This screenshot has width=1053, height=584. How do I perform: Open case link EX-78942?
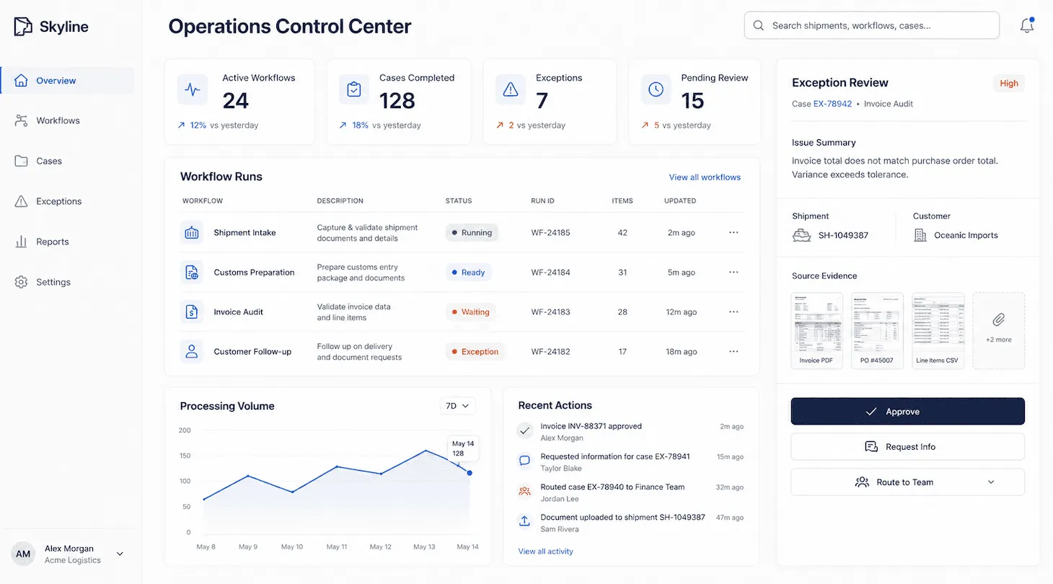pyautogui.click(x=832, y=104)
